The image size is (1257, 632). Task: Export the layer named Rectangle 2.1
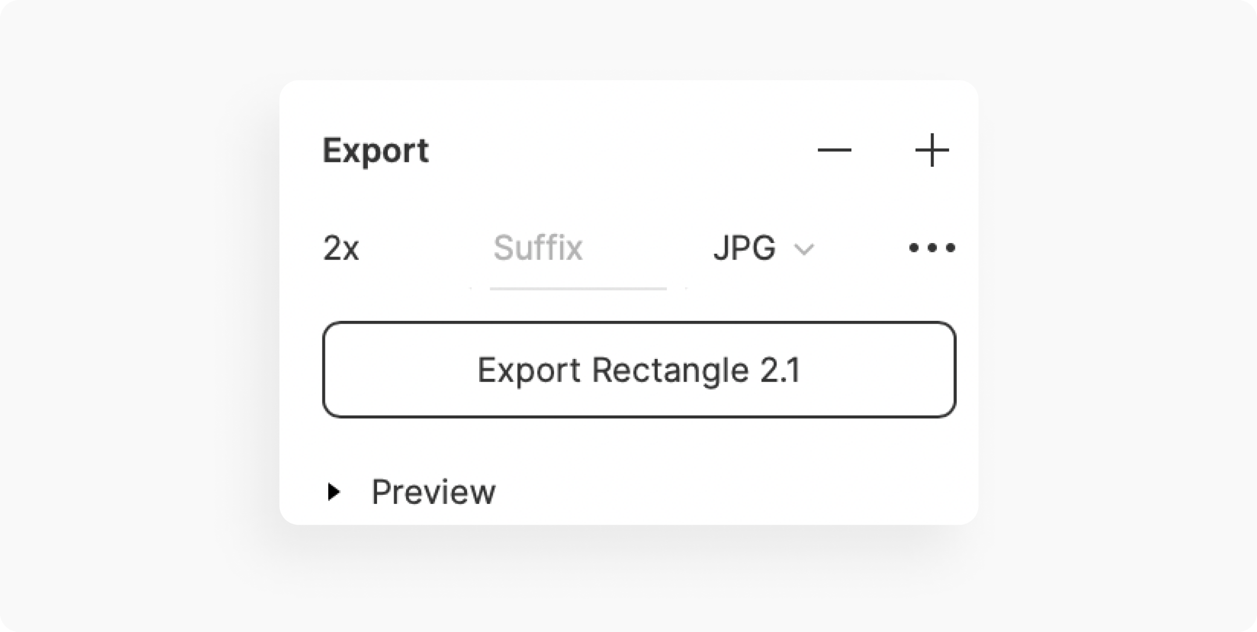[639, 370]
